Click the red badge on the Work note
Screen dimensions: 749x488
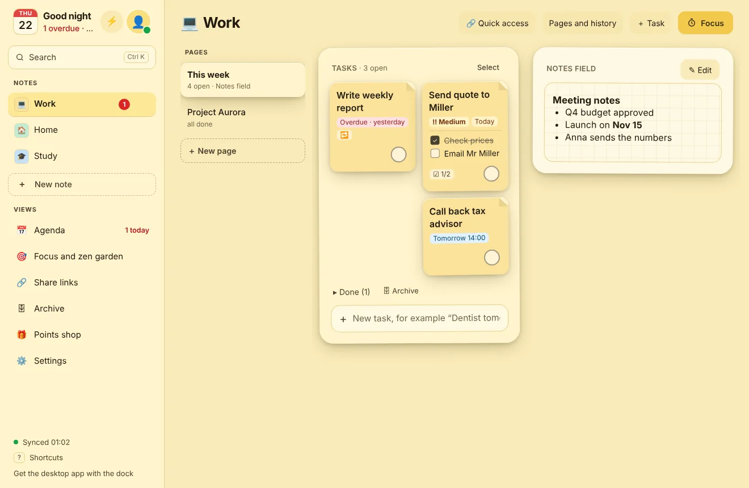(124, 104)
